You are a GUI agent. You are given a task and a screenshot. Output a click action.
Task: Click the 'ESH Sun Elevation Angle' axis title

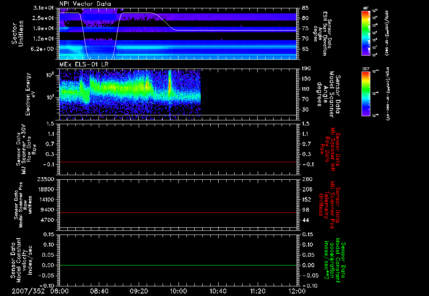coord(323,33)
